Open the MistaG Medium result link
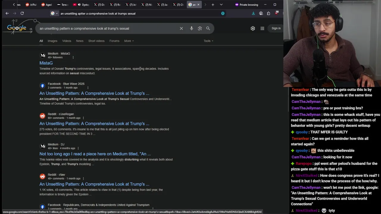The width and height of the screenshot is (381, 214). [x=46, y=63]
